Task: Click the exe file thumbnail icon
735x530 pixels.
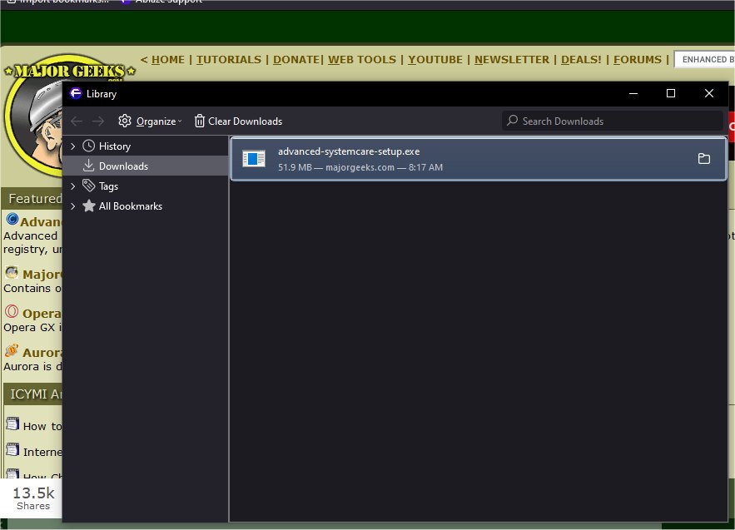Action: coord(254,159)
